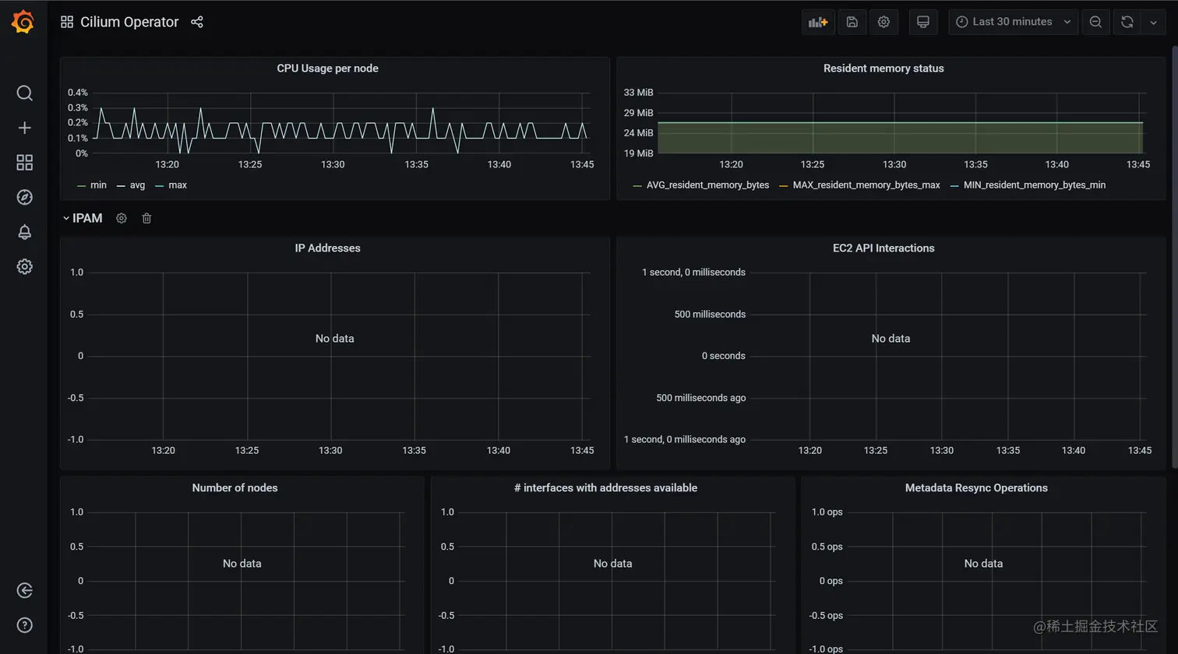Click 33 MiB axis label

(x=638, y=93)
